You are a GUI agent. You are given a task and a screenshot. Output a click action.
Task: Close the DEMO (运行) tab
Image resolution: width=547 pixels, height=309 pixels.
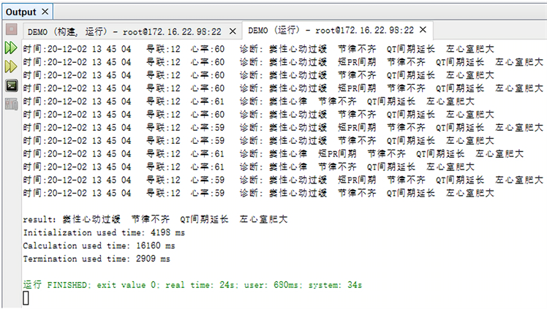click(423, 30)
